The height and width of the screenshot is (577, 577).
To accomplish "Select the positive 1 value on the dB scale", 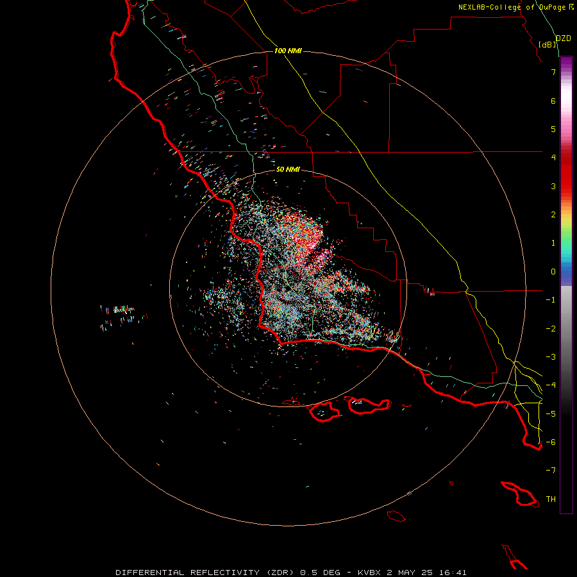I will [x=553, y=243].
